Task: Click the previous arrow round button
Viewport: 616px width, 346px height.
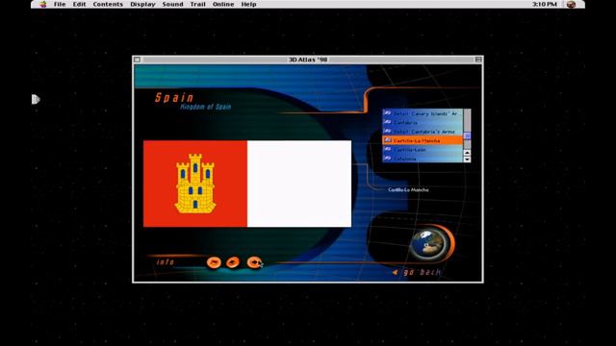Action: pos(233,262)
